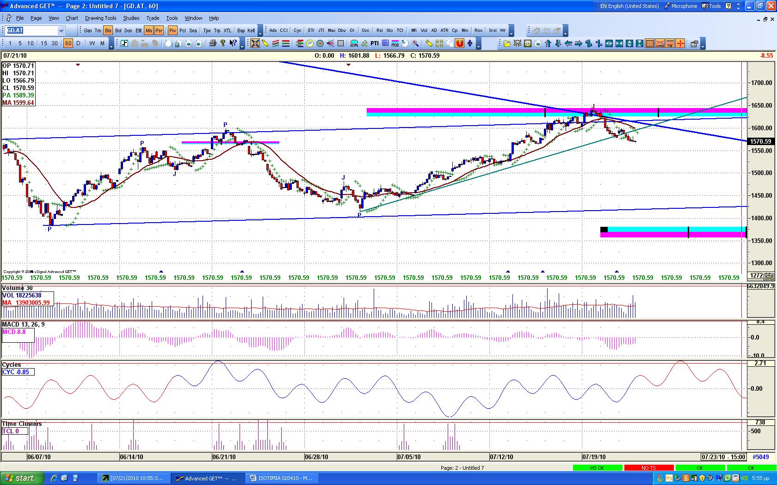Click the open folder icon
Screen dimensions: 777x485
pos(507,43)
